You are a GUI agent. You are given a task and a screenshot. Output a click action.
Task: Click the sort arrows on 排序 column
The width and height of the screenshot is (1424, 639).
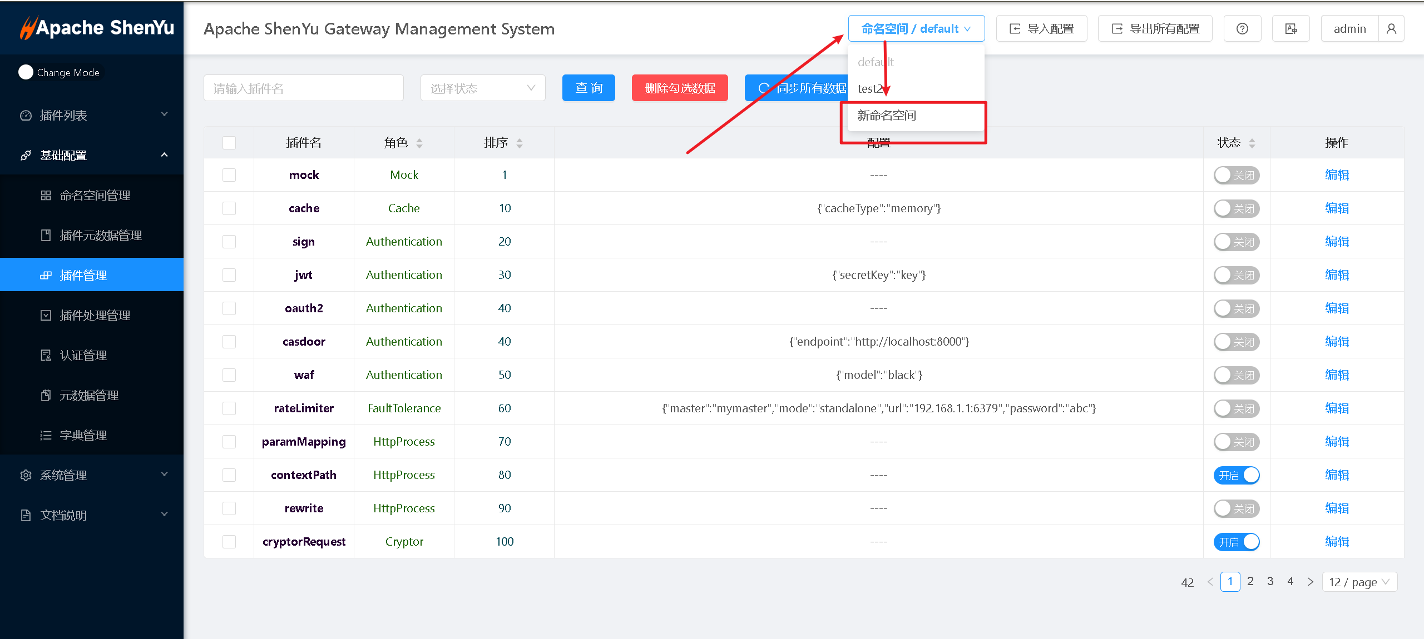pos(520,143)
